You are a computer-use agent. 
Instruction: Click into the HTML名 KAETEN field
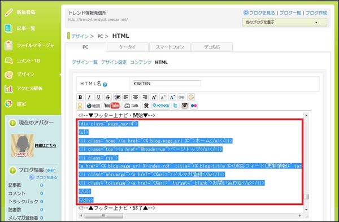tap(167, 84)
